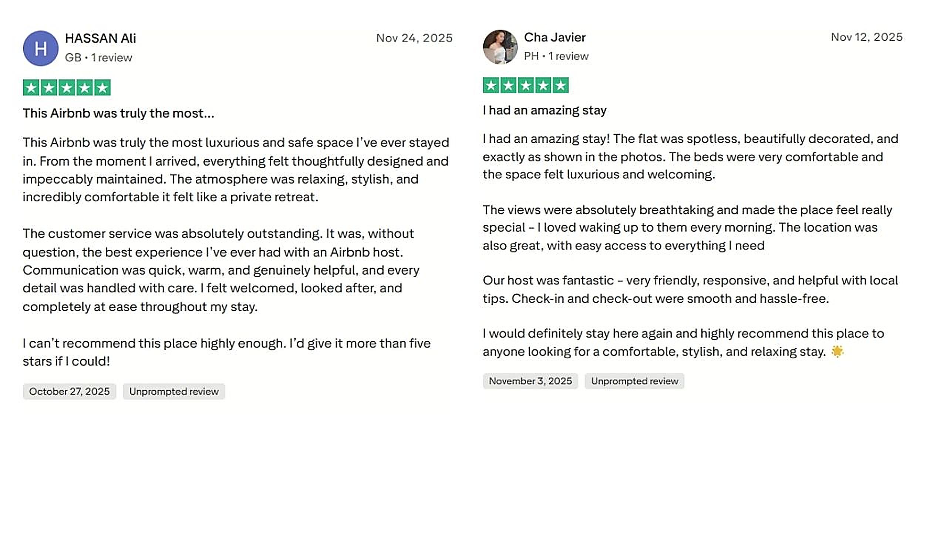Image resolution: width=947 pixels, height=533 pixels.
Task: Click the 'PH · 1 review' text
Action: [556, 56]
